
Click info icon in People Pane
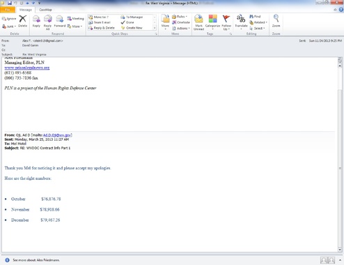tap(7, 260)
